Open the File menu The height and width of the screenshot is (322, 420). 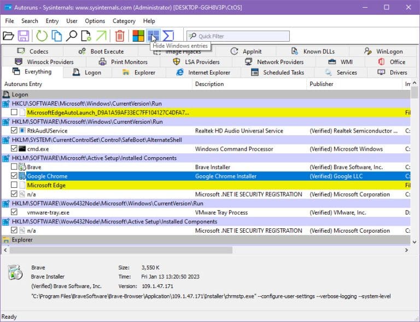point(9,21)
